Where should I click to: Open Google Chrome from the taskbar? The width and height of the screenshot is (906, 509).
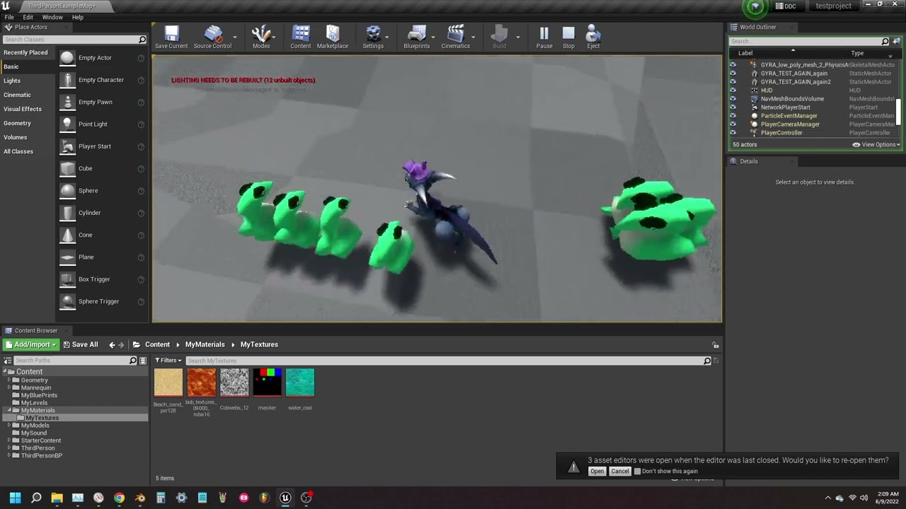[119, 498]
